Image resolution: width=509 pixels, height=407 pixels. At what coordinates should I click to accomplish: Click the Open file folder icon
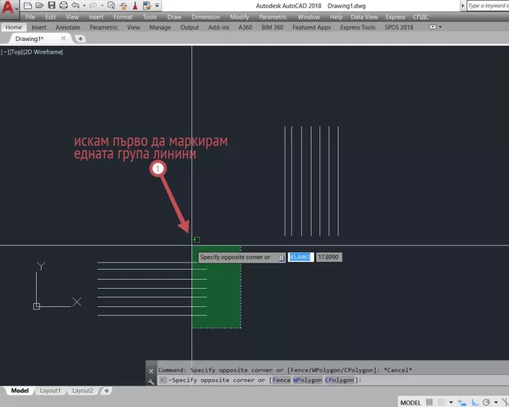point(39,6)
